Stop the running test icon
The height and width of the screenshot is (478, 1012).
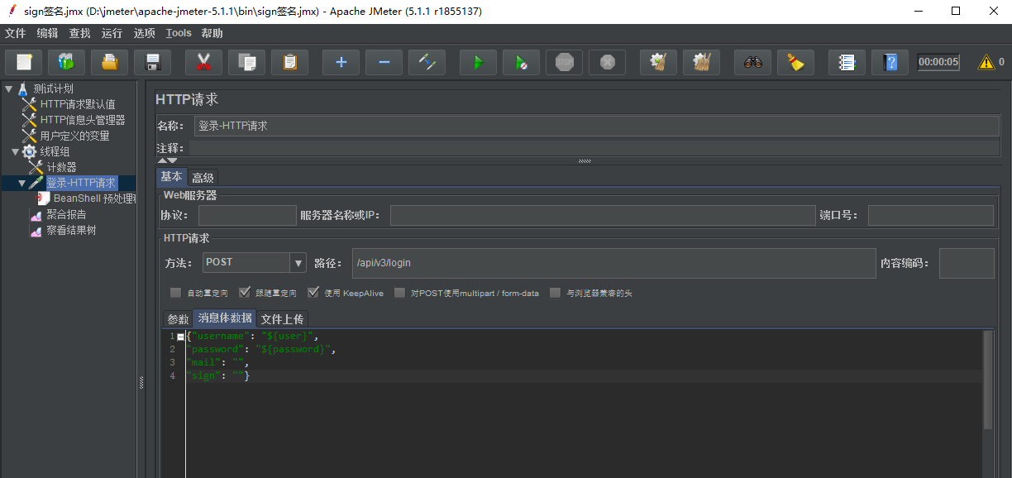click(x=564, y=62)
